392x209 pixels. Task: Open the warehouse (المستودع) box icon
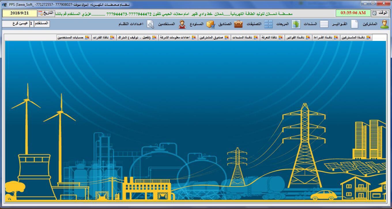[x=211, y=24]
